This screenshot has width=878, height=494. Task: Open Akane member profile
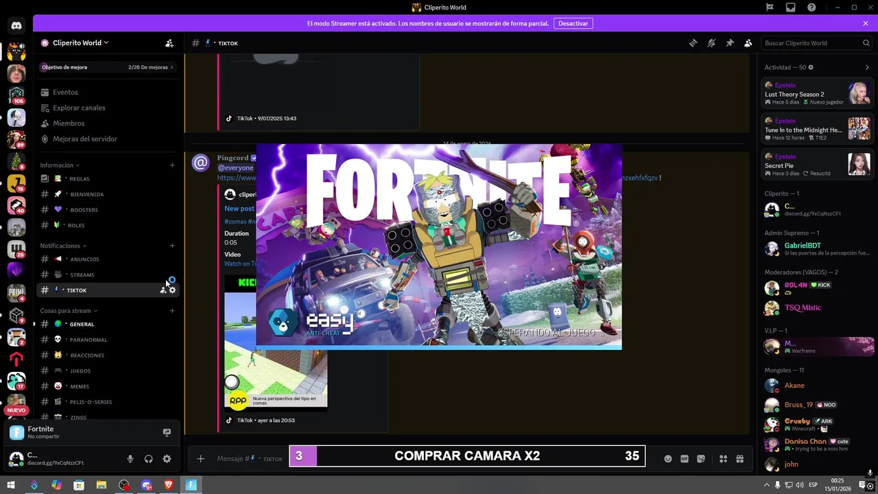(x=818, y=386)
